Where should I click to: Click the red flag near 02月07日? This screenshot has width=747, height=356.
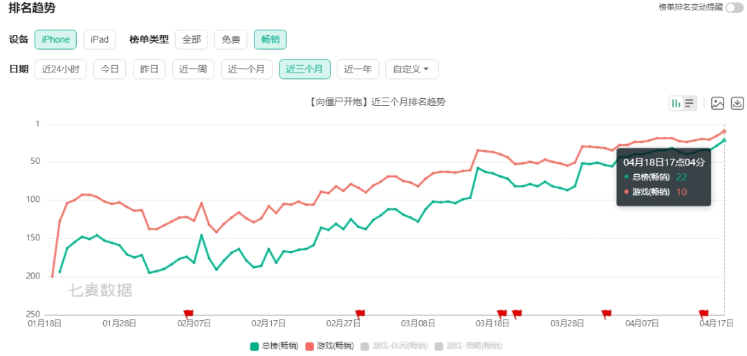[x=188, y=313]
